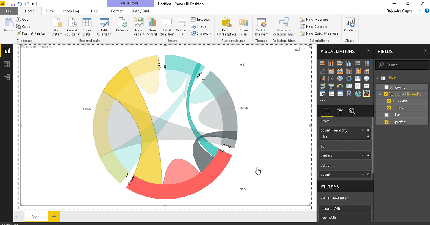Select the Chord custom visual icon
Screen dimensions: 430x225
(366, 94)
